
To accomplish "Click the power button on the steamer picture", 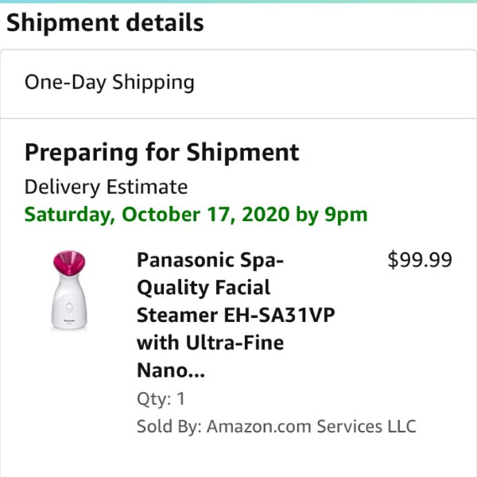I will (69, 307).
